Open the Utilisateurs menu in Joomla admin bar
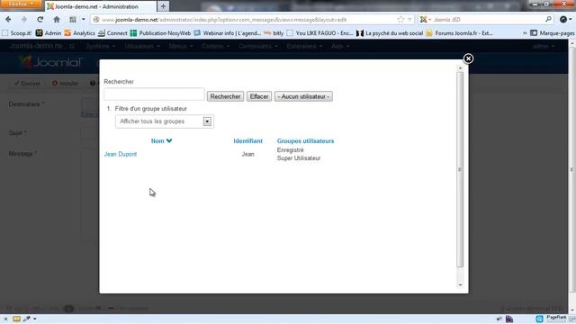The height and width of the screenshot is (324, 576). click(x=142, y=46)
